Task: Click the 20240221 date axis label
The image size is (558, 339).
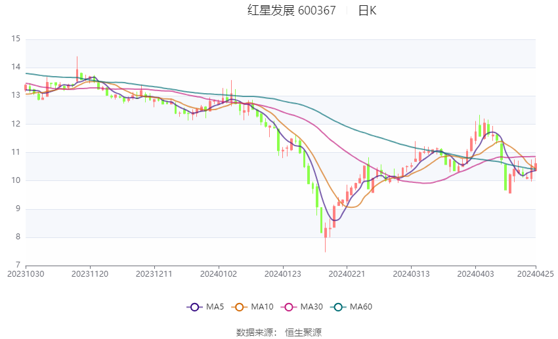Action: 347,274
